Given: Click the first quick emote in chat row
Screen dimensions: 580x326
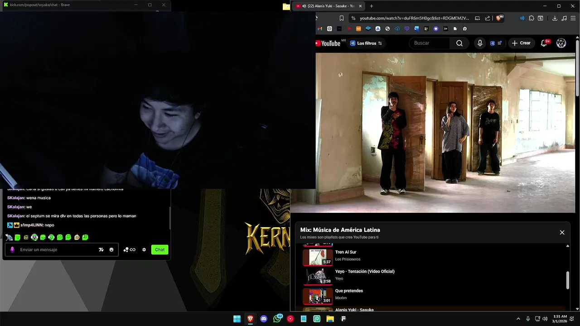Looking at the screenshot, I should point(9,237).
